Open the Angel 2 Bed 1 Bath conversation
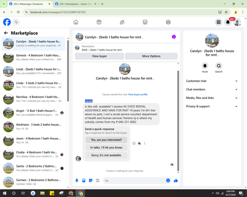Viewport: 247px width, 197px height. [x=33, y=113]
